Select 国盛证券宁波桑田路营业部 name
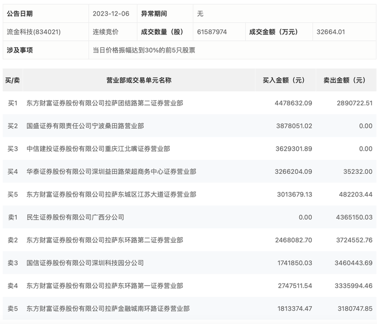Viewport: 377px width, 324px height. [x=85, y=126]
